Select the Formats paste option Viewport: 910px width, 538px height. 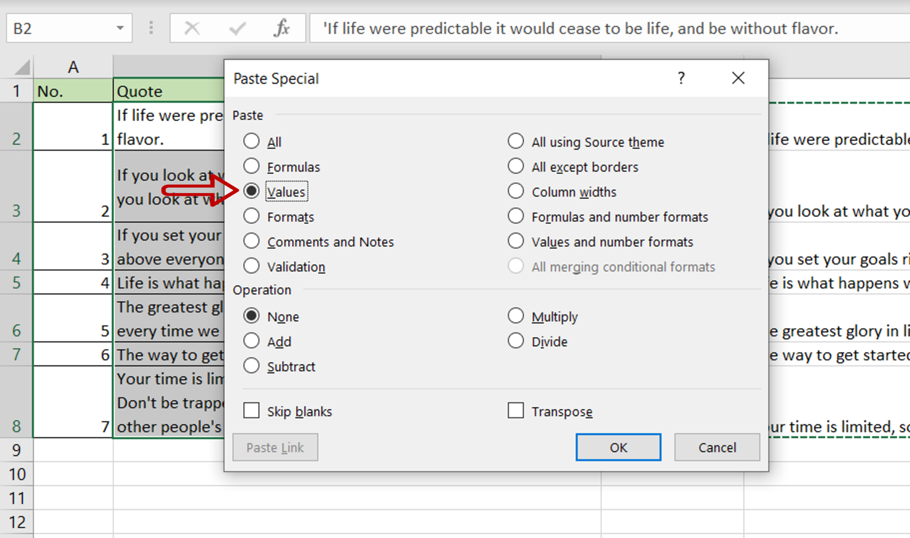point(251,217)
